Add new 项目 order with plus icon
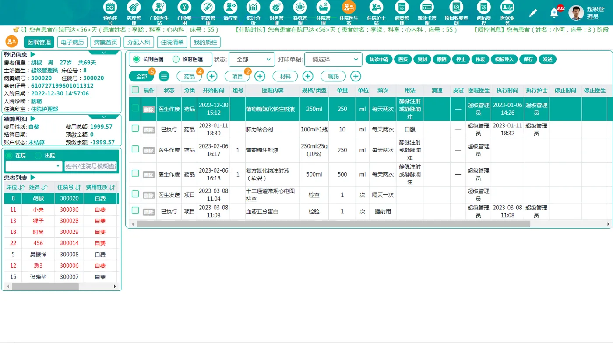Screen dimensions: 613x343 click(260, 76)
